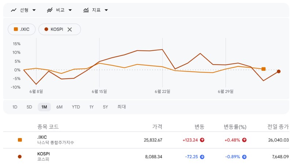Click the .IXIC endpoint marker on chart

coord(263,69)
